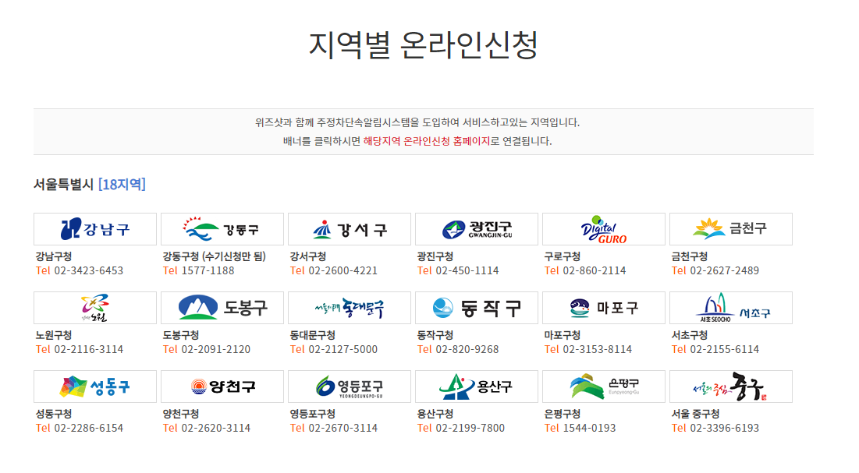This screenshot has height=473, width=859.
Task: Open the 서울 중구 calligraphy banner
Action: [731, 387]
